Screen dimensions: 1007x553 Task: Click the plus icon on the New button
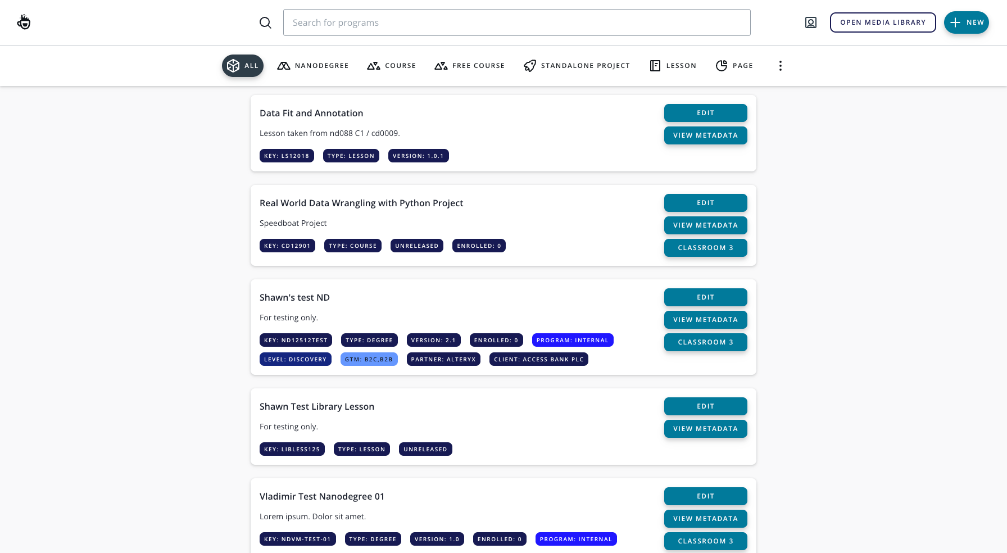[x=955, y=22]
